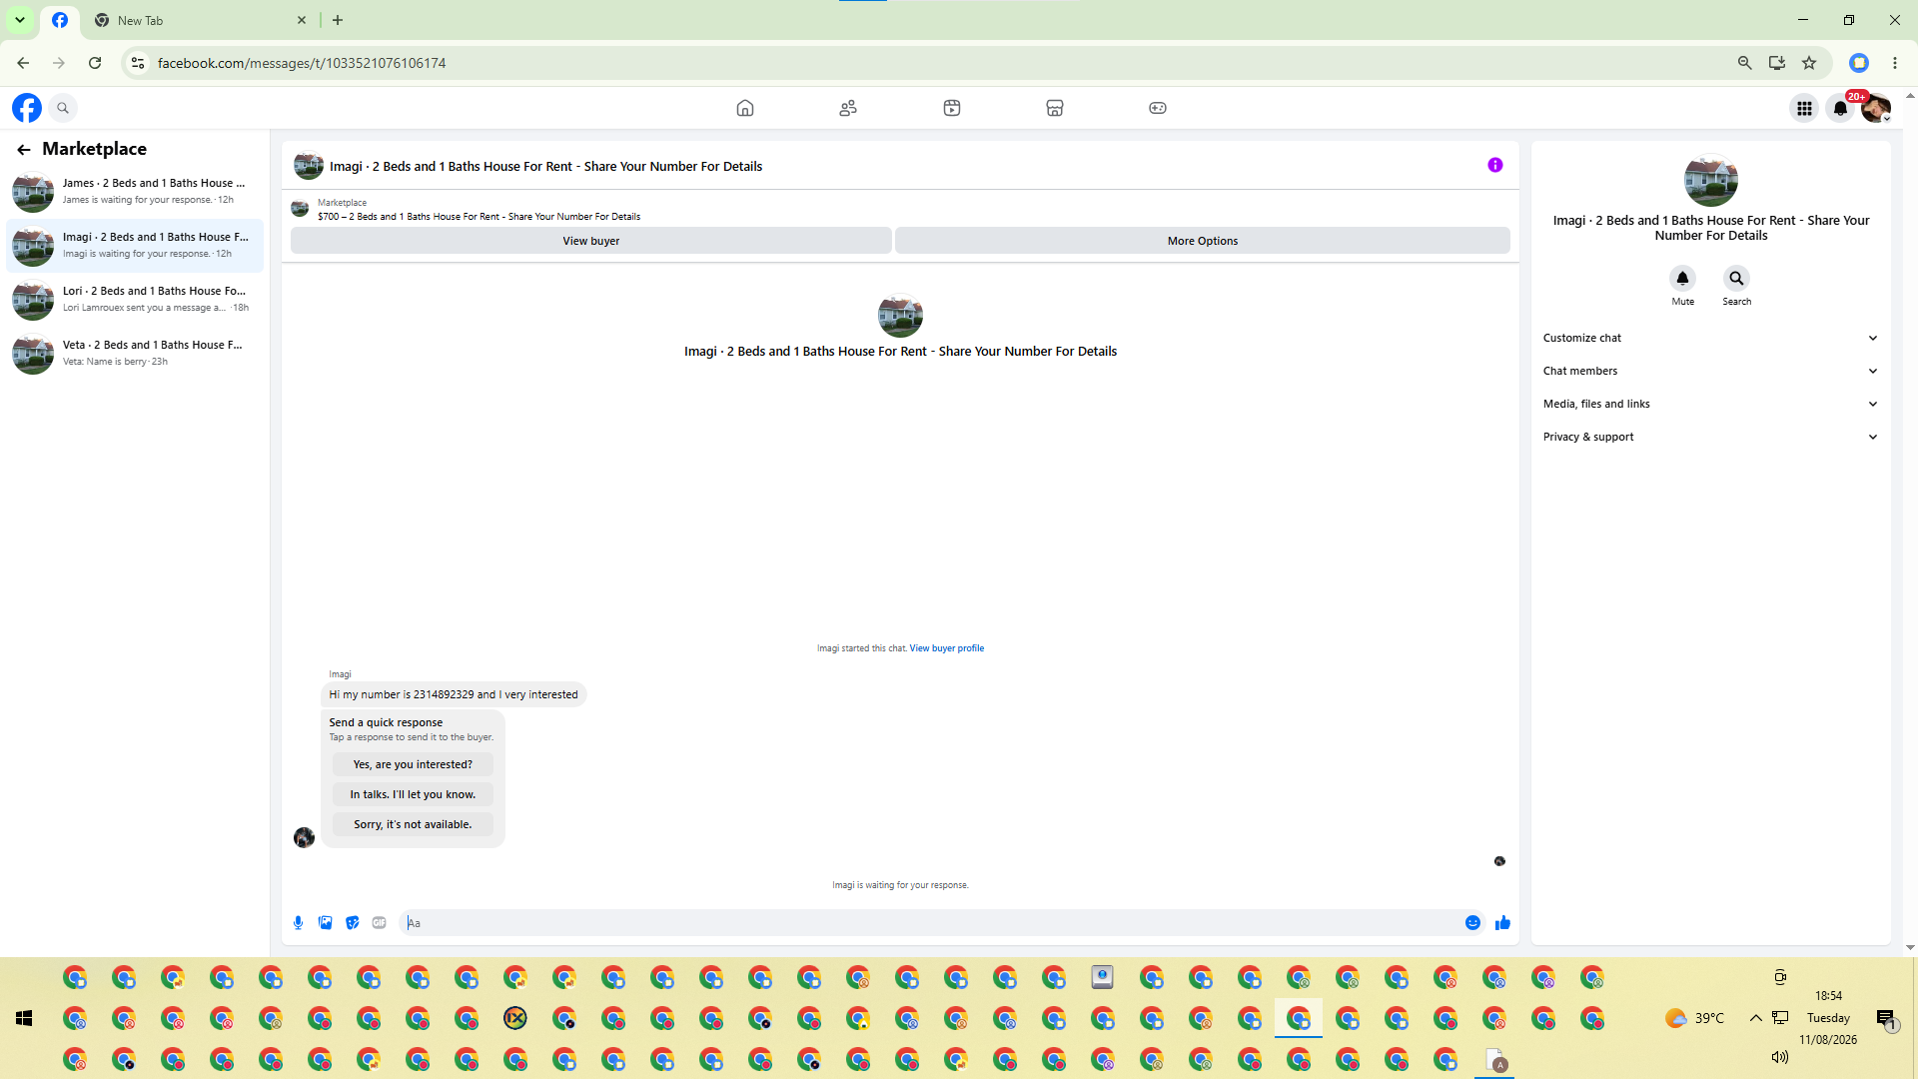Viewport: 1918px width, 1079px height.
Task: Expand Customize chat section
Action: [1710, 338]
